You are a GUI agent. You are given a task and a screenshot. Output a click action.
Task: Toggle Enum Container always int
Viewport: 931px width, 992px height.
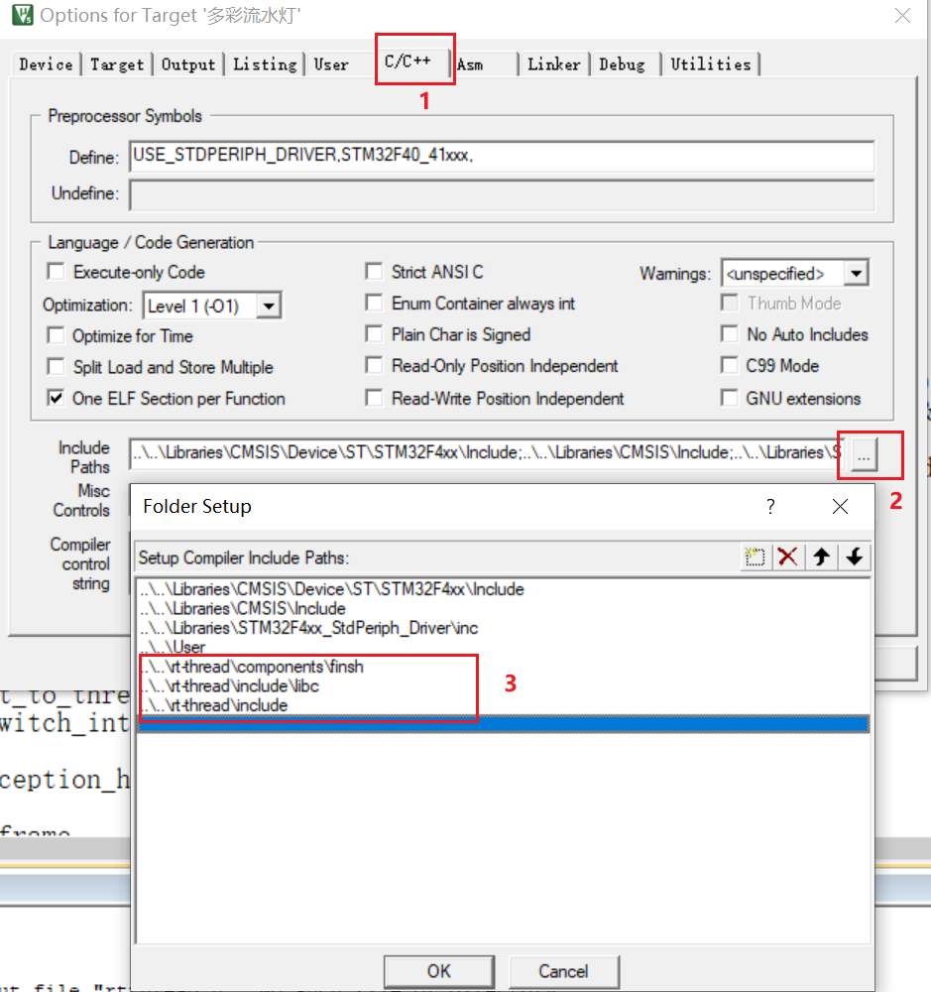click(374, 303)
